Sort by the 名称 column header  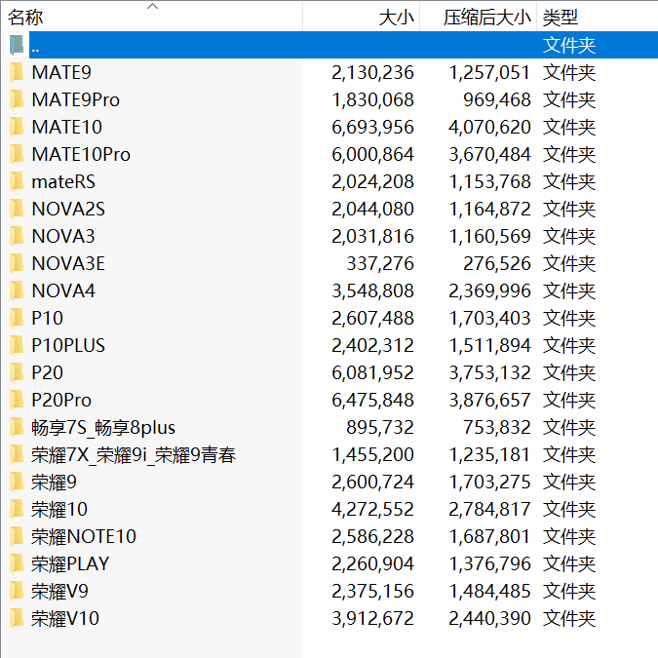(151, 18)
